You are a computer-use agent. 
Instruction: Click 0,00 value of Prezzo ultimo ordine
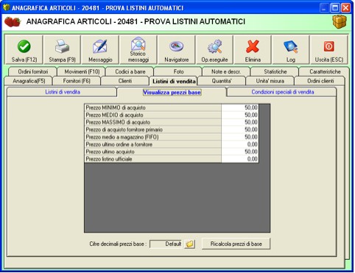[x=240, y=144]
